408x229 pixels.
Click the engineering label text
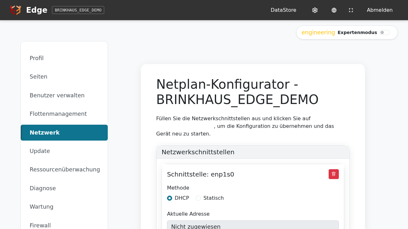coord(318,32)
